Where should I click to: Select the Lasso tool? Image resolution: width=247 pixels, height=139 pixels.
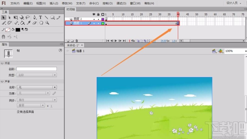pos(28,17)
